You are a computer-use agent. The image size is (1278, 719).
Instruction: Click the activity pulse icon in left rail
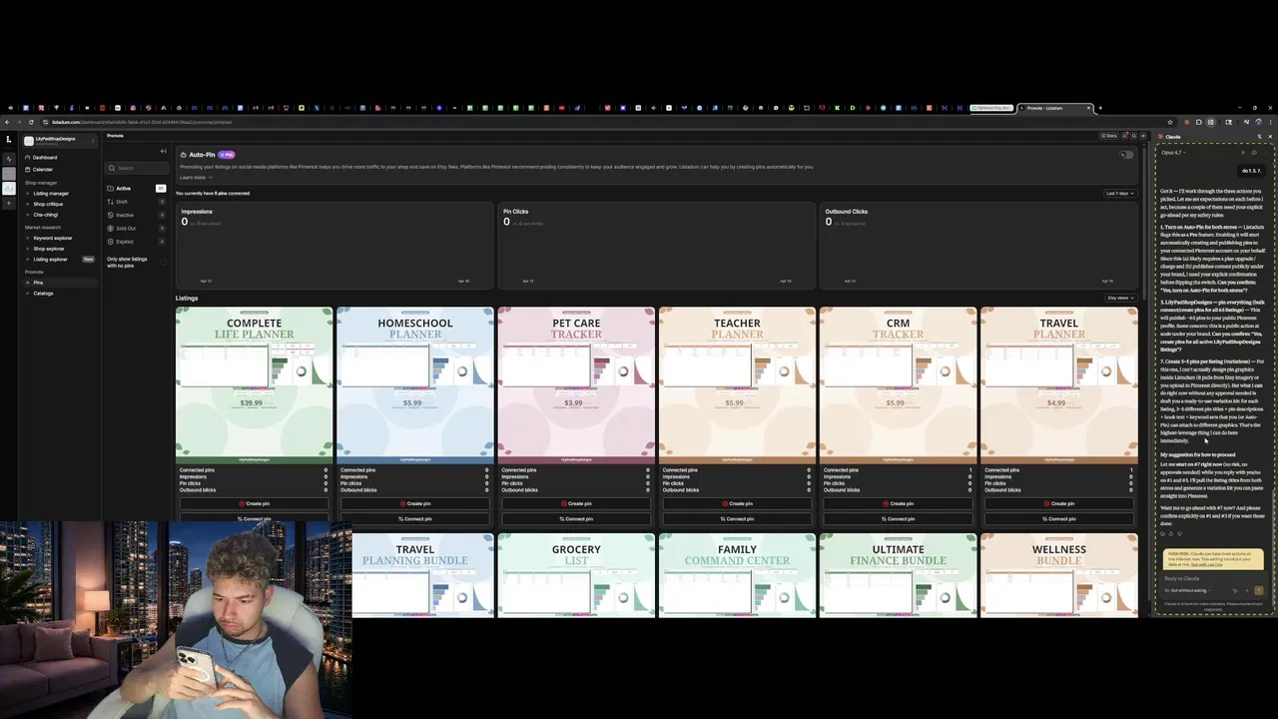pyautogui.click(x=9, y=159)
